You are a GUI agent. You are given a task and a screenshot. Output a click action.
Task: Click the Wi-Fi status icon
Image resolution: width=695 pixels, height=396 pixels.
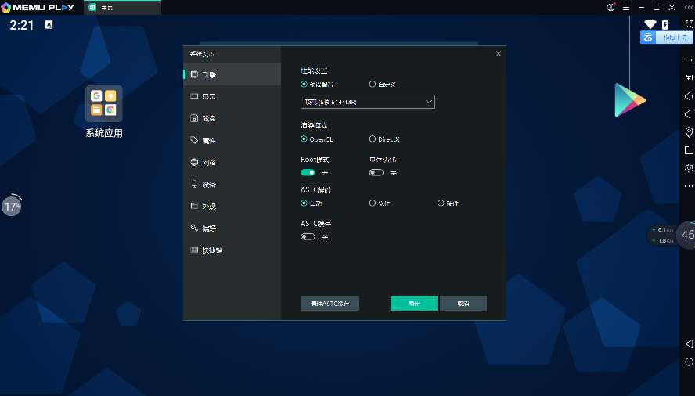tap(650, 24)
